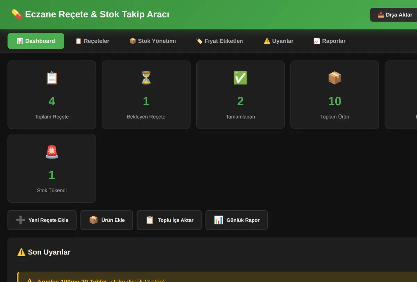Click the Bekleyen Reçete label

146,117
